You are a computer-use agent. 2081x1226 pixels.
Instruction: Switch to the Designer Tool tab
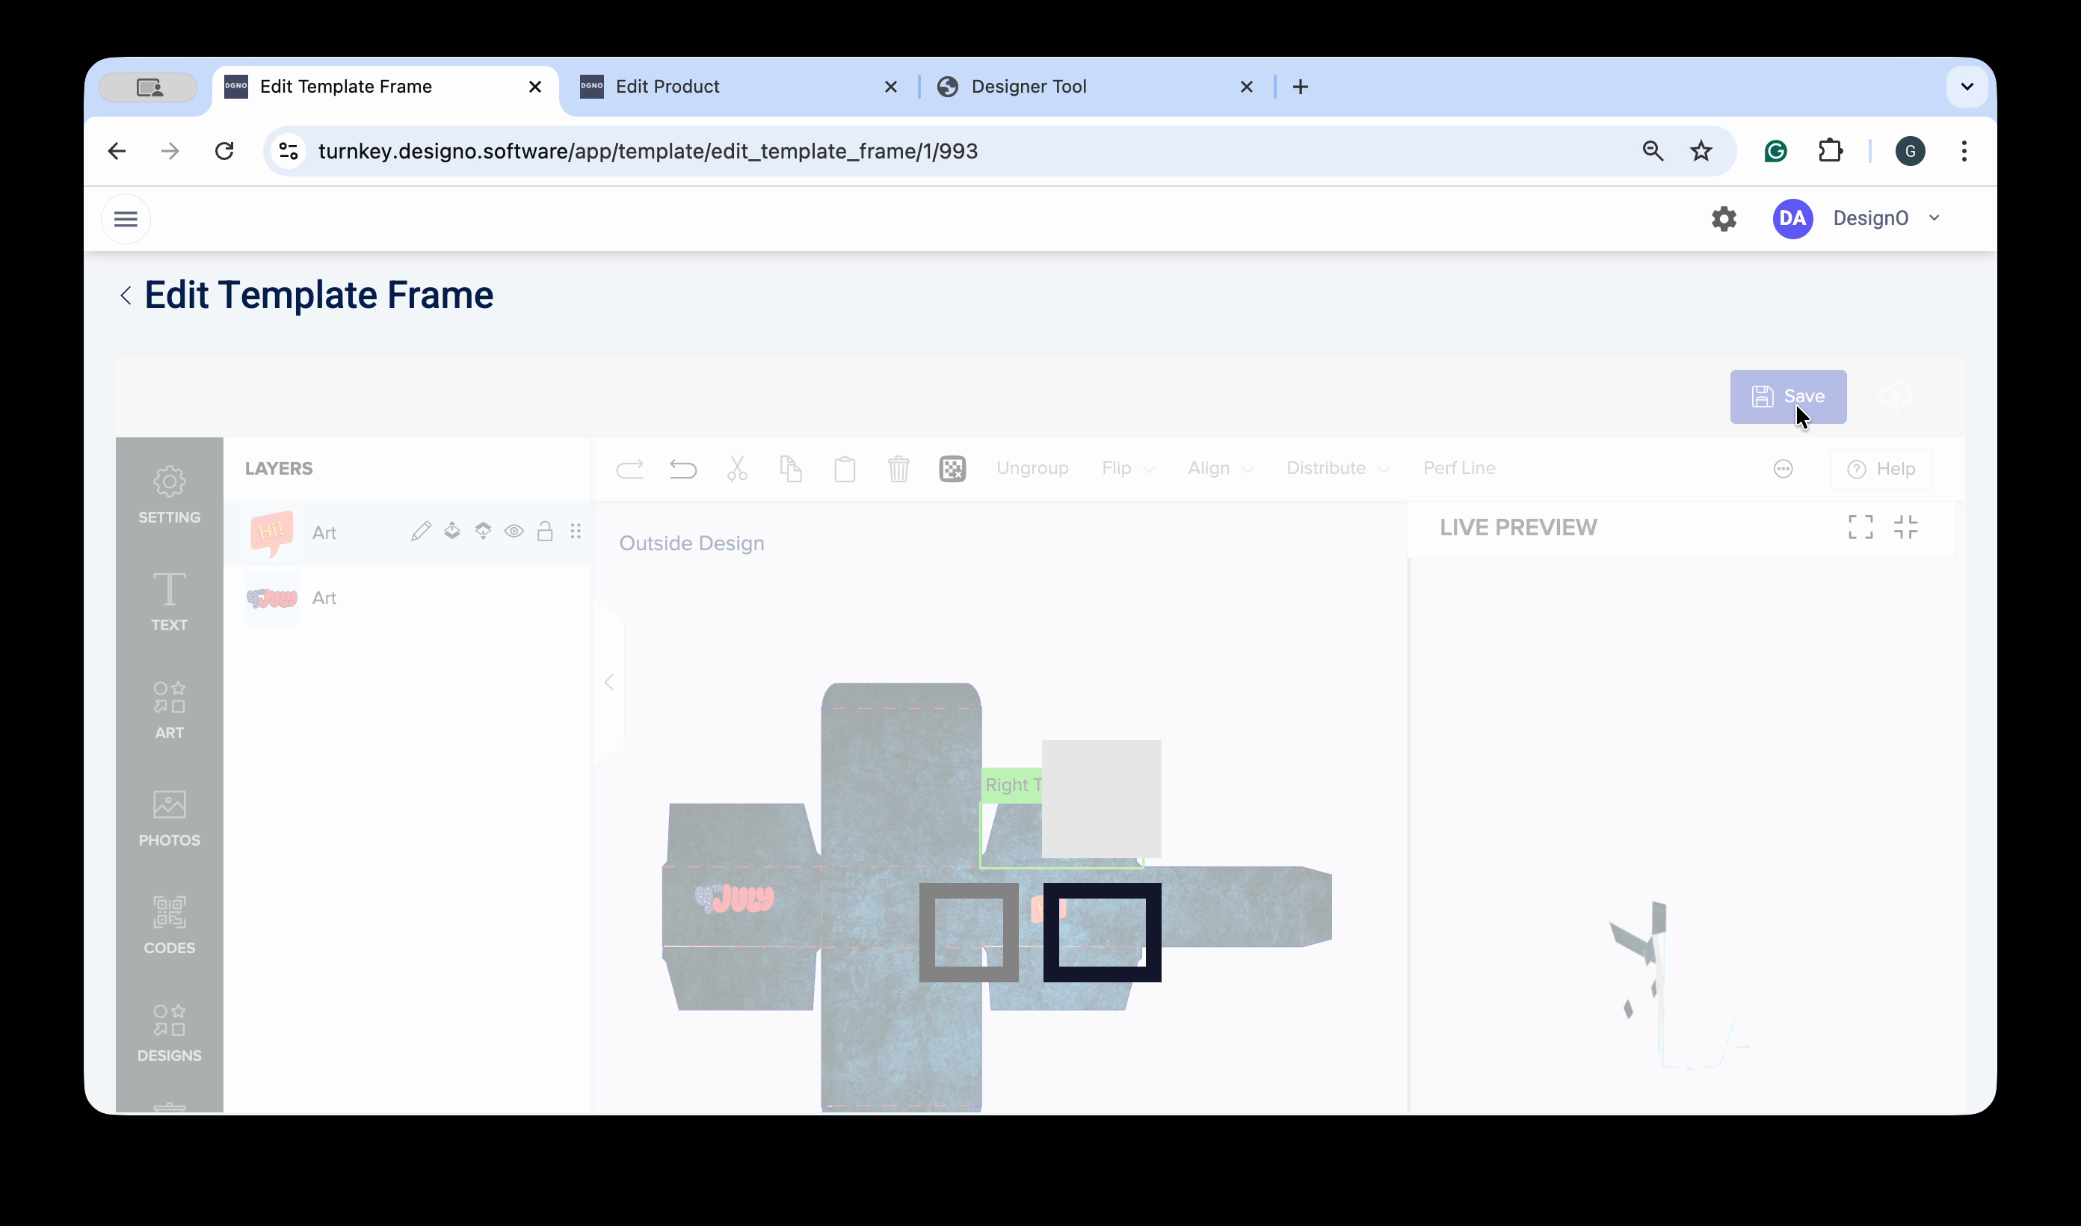[x=1028, y=87]
